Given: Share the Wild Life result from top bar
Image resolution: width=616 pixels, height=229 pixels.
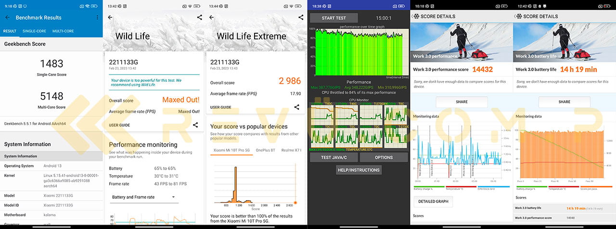Looking at the screenshot, I should point(200,17).
